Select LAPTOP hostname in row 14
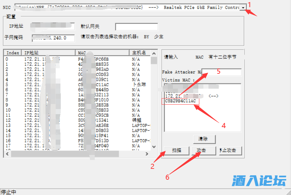 click(141, 130)
